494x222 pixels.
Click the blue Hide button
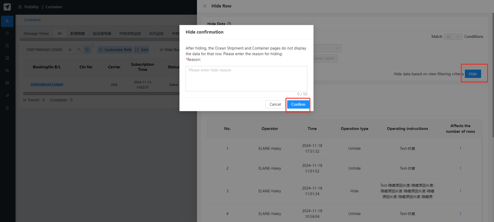pyautogui.click(x=473, y=74)
